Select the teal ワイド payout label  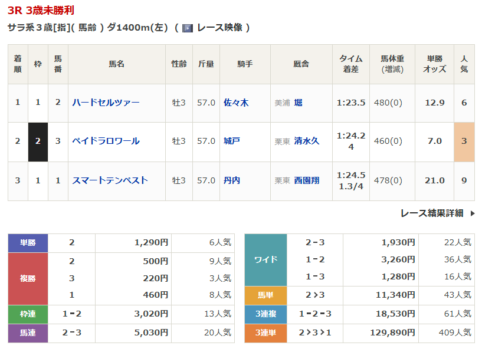[x=265, y=260]
